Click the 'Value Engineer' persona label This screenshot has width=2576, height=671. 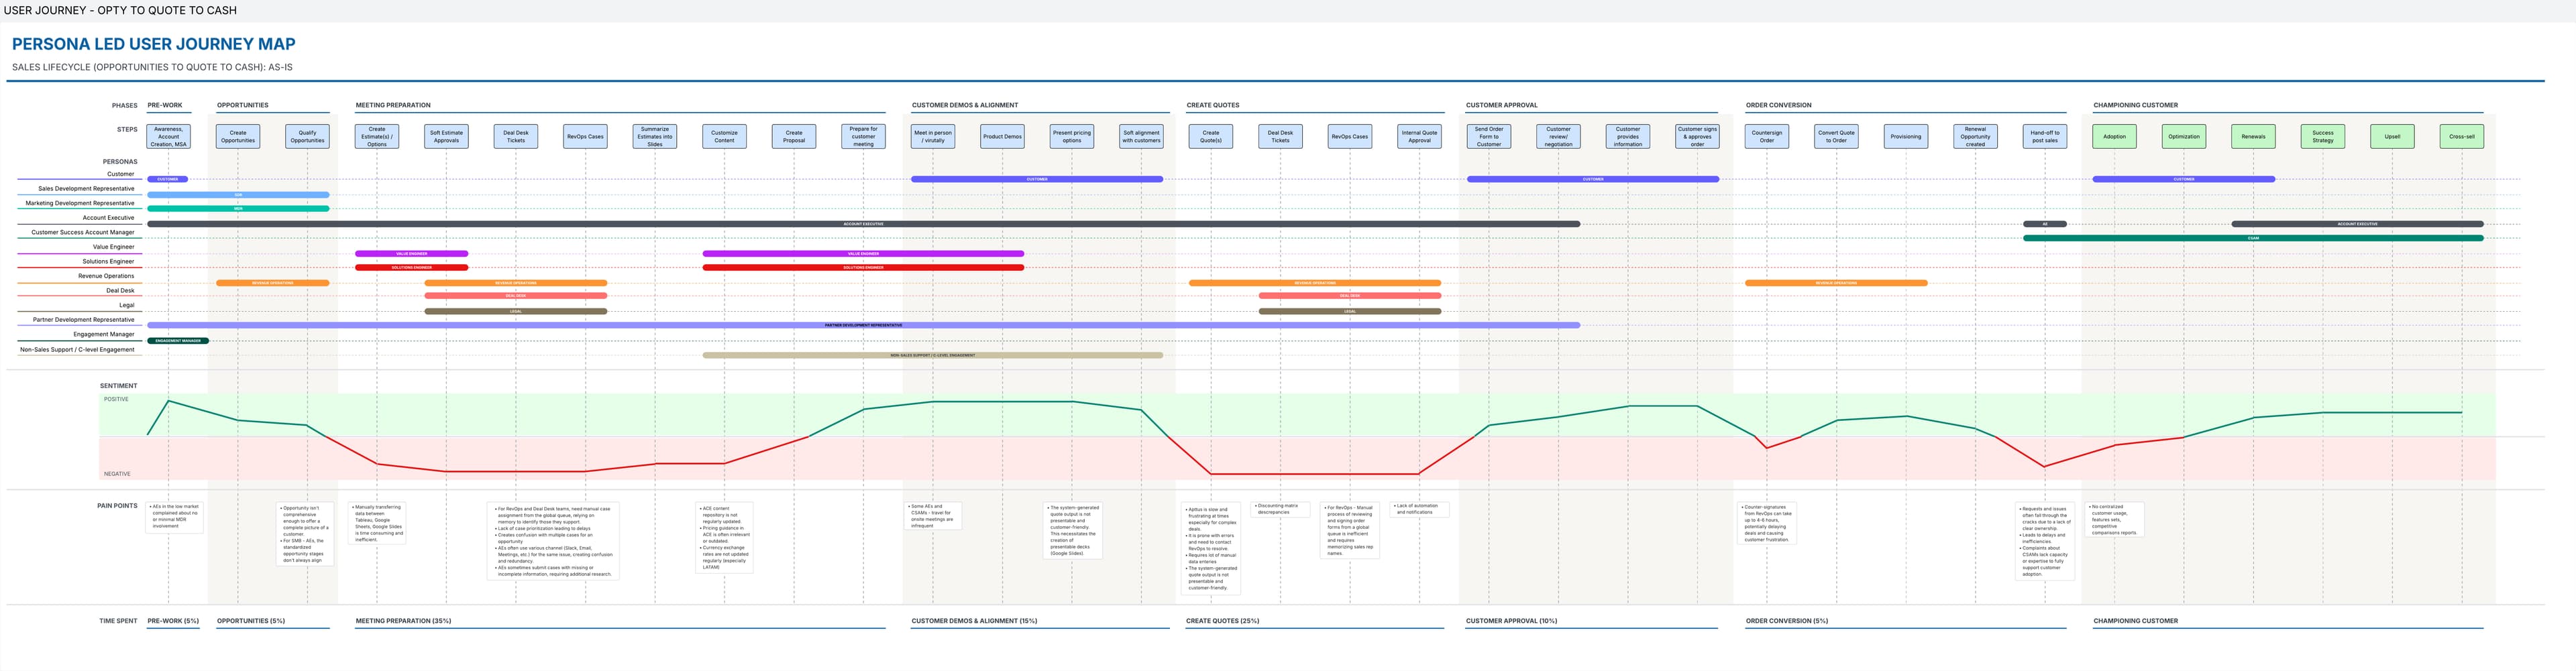(x=113, y=247)
